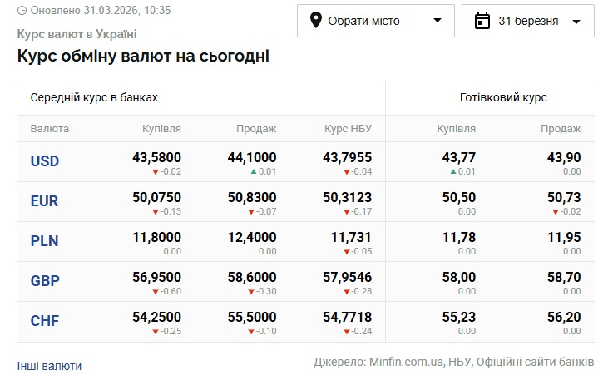Open the USD currency link
The width and height of the screenshot is (613, 390).
tap(45, 161)
